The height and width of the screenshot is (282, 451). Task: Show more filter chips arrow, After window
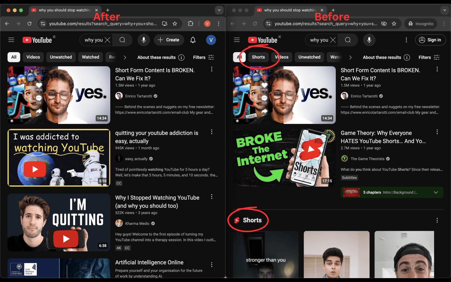coord(125,57)
